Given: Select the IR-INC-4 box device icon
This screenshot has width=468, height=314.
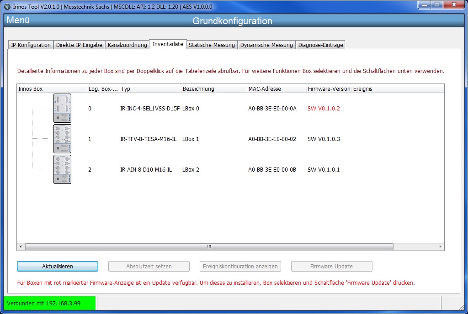Looking at the screenshot, I should click(x=62, y=108).
